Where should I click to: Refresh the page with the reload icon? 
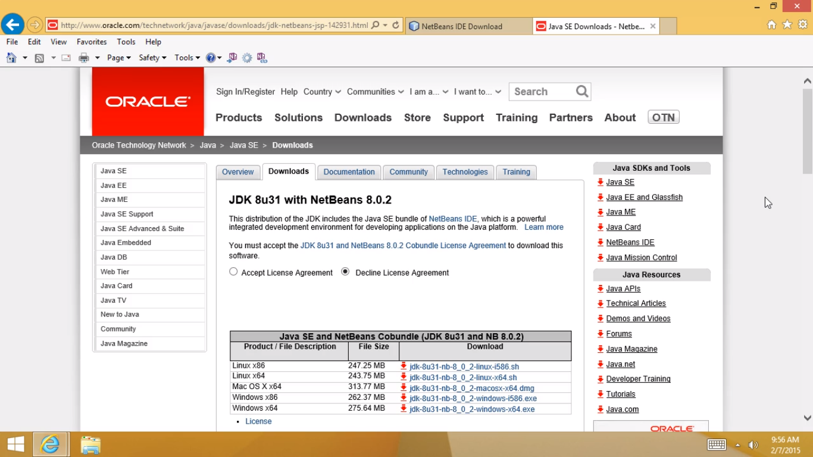pyautogui.click(x=396, y=26)
